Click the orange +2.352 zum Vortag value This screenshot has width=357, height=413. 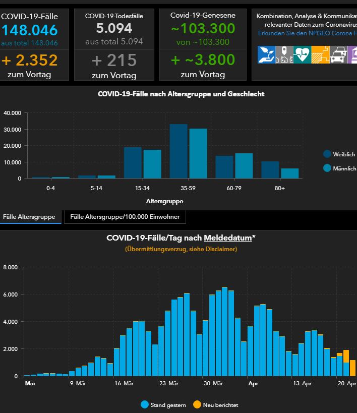click(29, 61)
